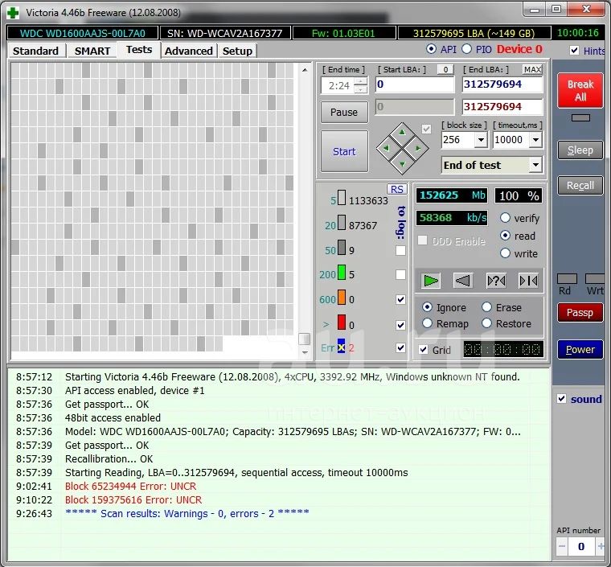
Task: Click the Start button
Action: click(x=344, y=151)
